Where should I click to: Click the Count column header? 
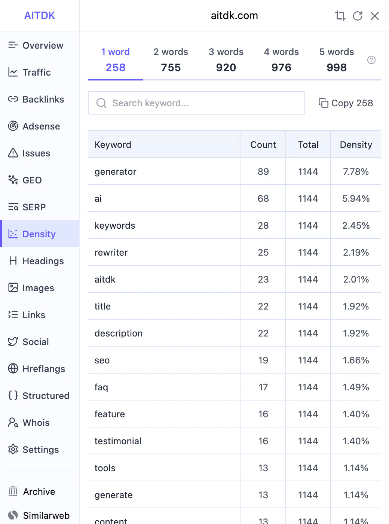click(263, 144)
